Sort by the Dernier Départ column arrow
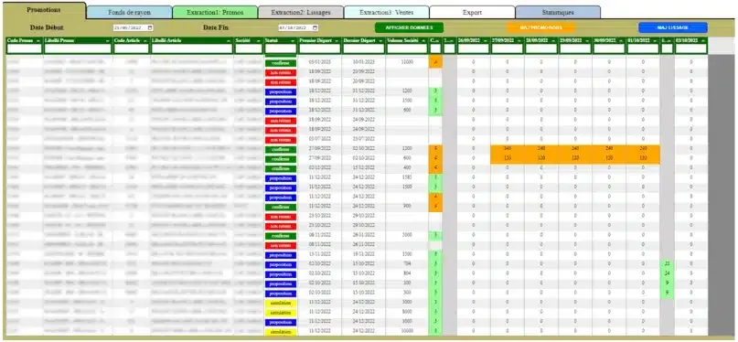738x342 pixels. 381,41
